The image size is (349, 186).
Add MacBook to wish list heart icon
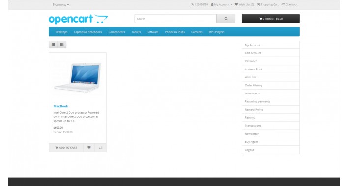(x=89, y=148)
